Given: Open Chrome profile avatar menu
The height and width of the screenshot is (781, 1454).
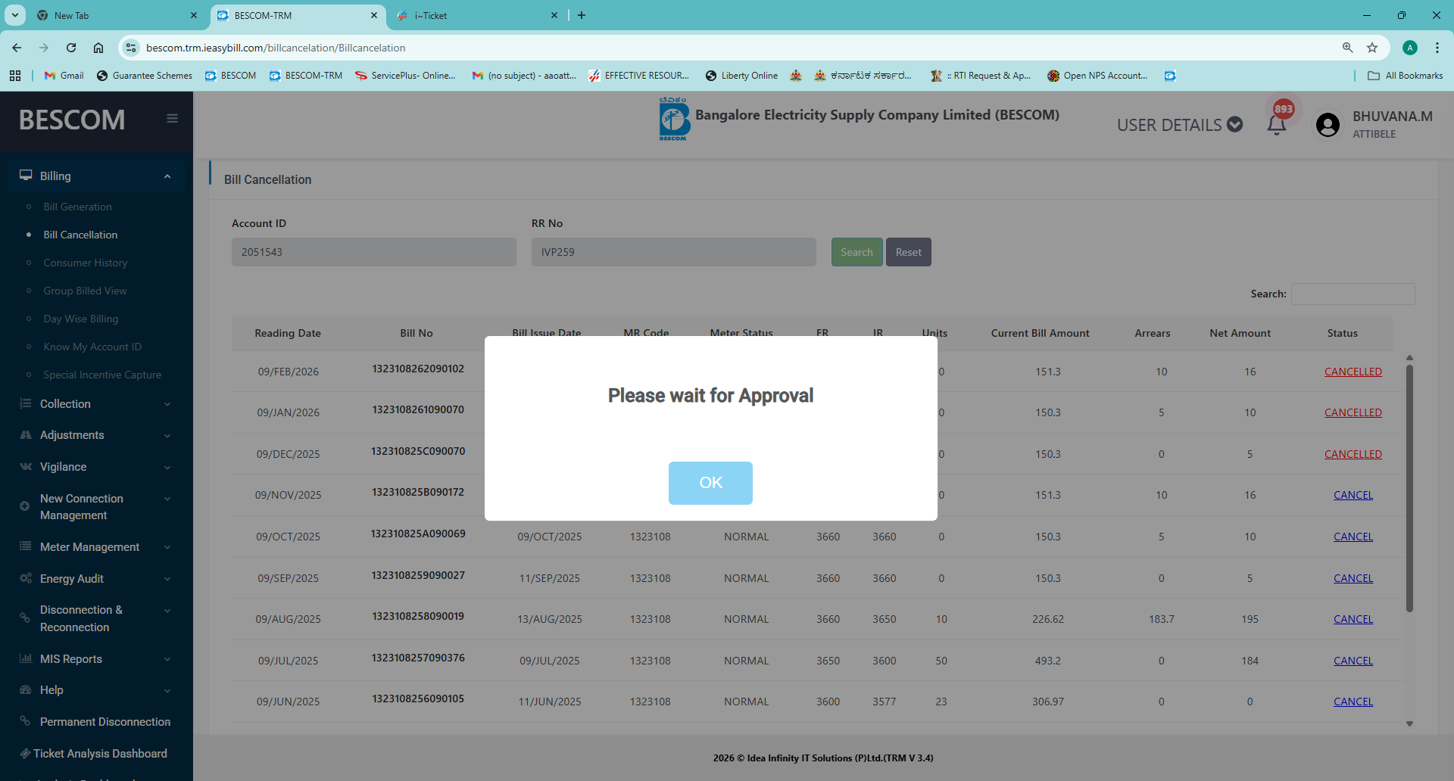Looking at the screenshot, I should (x=1410, y=48).
